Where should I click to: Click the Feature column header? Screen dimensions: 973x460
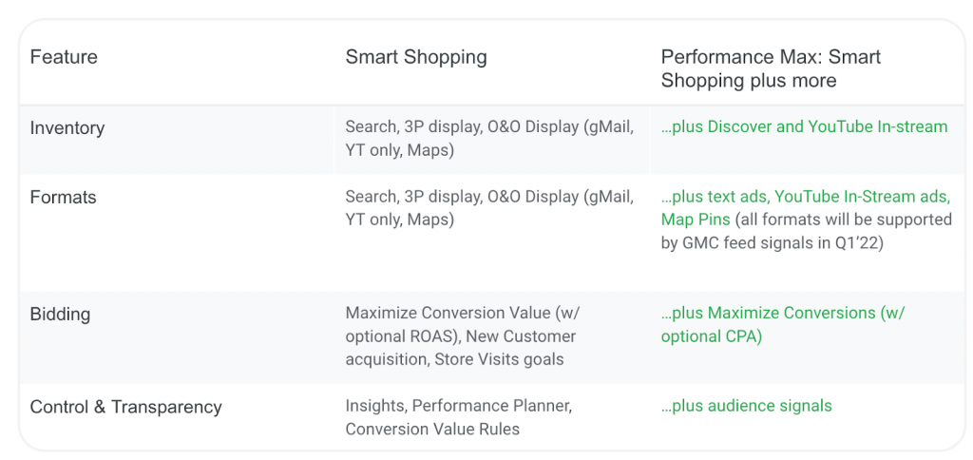coord(64,57)
